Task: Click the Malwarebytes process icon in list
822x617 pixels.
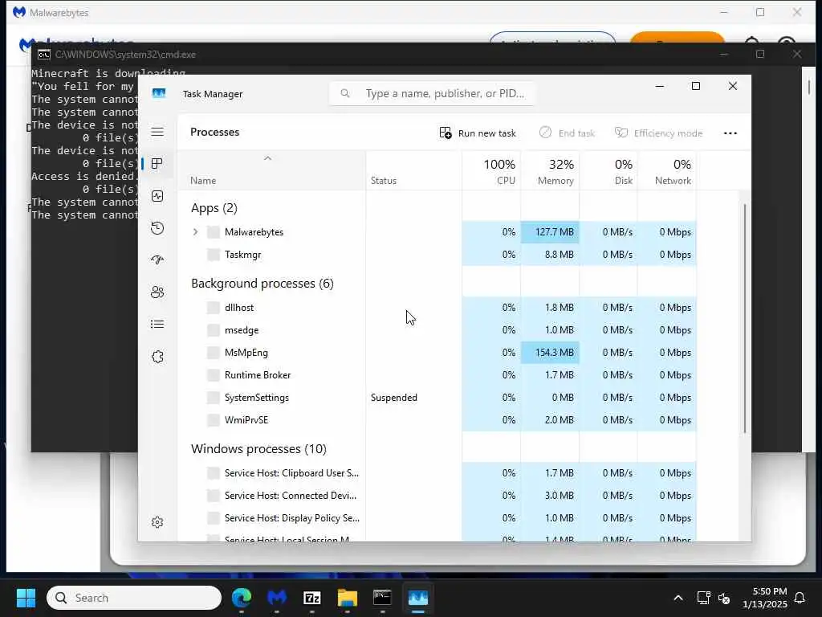Action: tap(214, 232)
